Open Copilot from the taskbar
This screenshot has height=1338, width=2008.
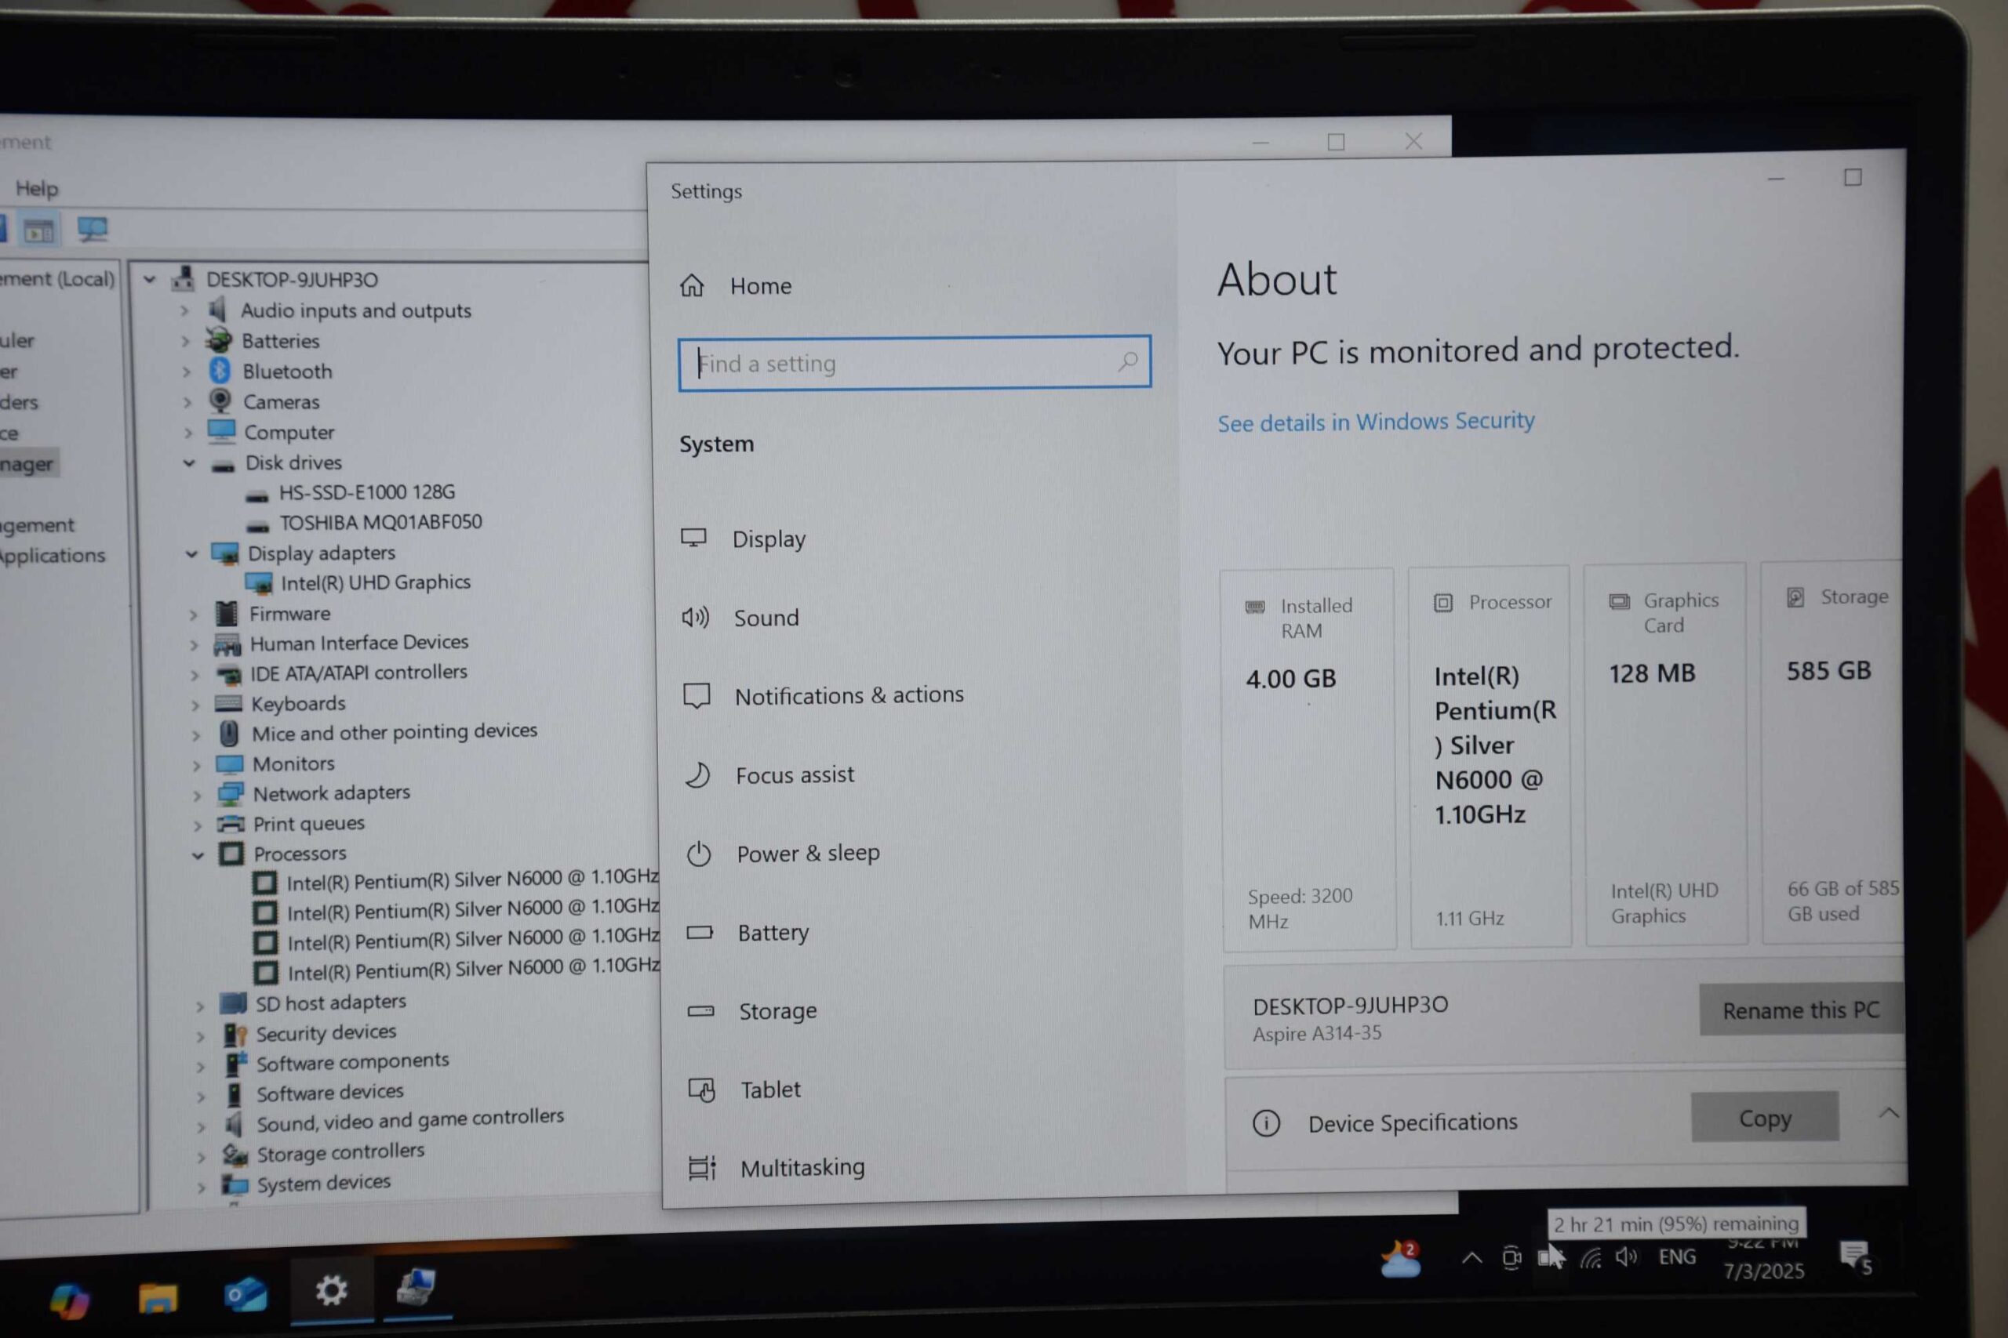(x=69, y=1301)
